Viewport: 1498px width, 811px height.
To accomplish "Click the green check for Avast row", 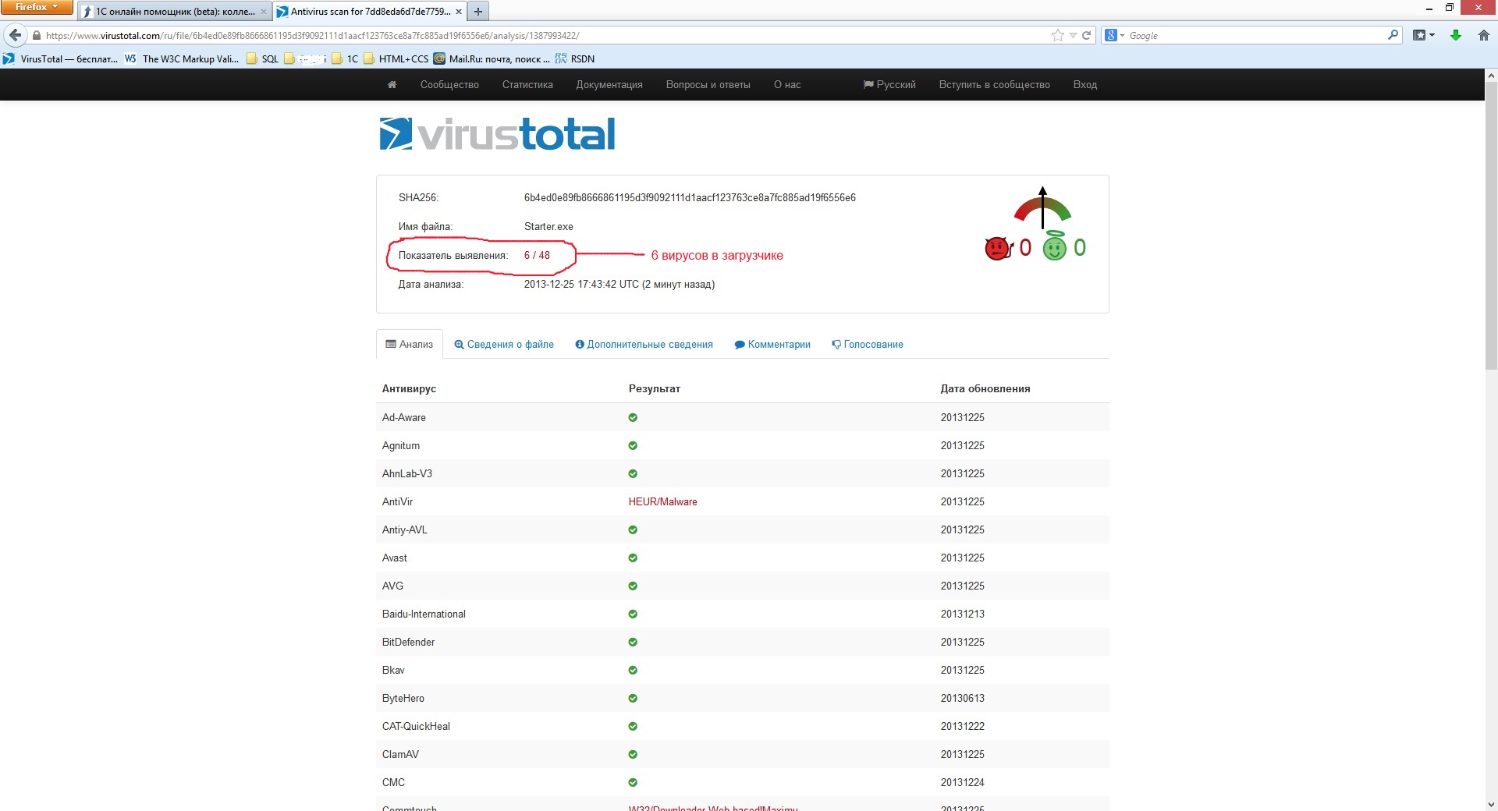I will coord(633,558).
